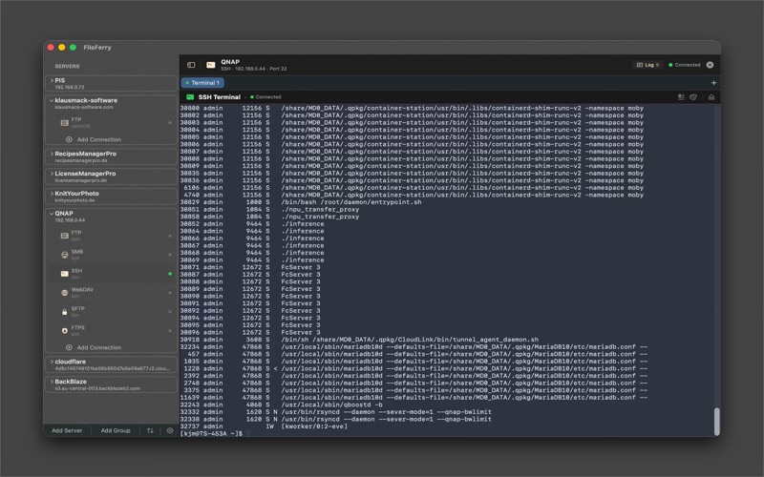Click QNAP SFTP status dot

(x=170, y=312)
